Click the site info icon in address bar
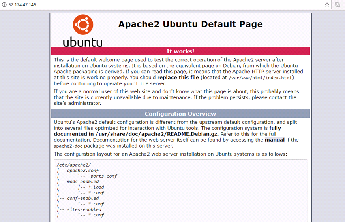The height and width of the screenshot is (222, 345). 4,4
